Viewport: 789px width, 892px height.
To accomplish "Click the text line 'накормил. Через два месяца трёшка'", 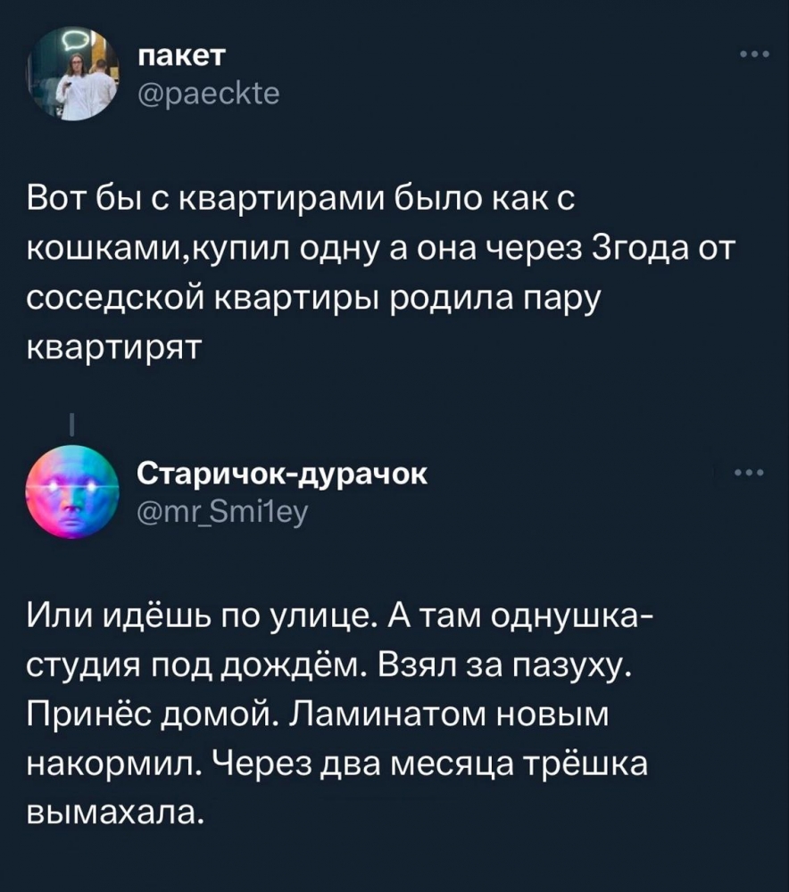I will pos(337,764).
